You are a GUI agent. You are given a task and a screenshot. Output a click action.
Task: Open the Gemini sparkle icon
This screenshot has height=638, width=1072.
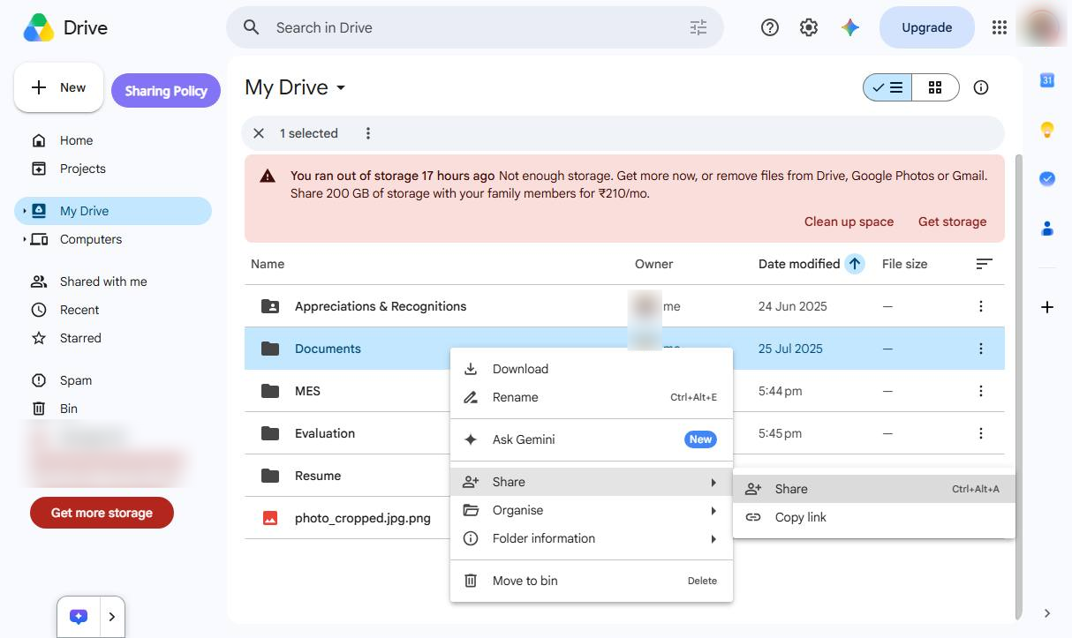coord(850,27)
